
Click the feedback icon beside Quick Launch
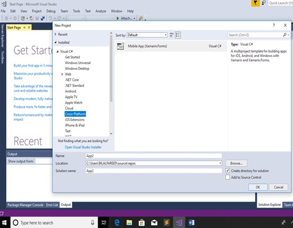(263, 3)
